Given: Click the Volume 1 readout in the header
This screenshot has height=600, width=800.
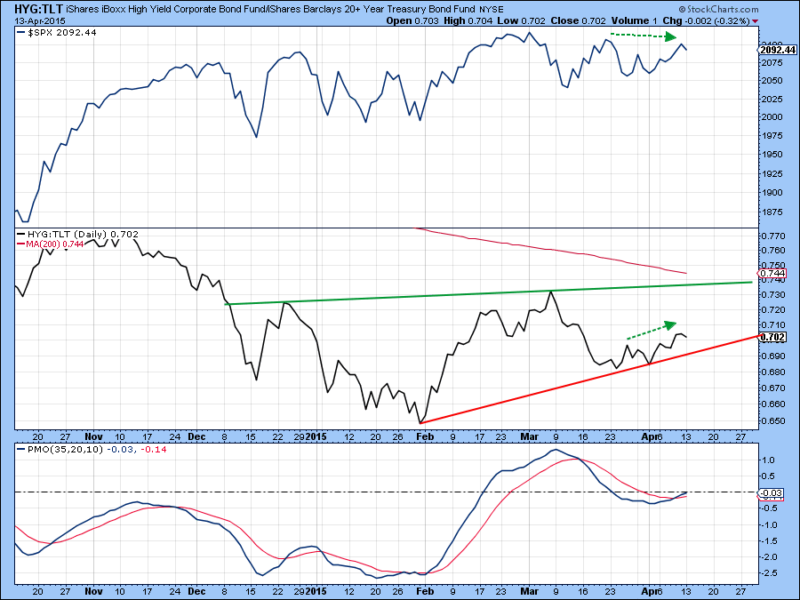Looking at the screenshot, I should click(634, 21).
